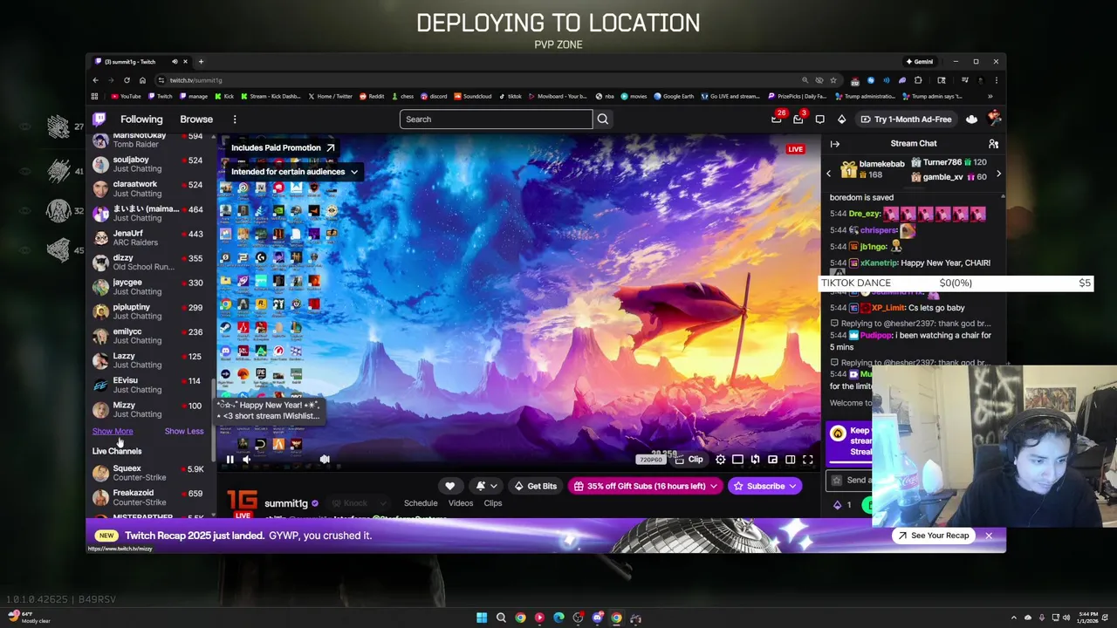Open summit1g Videos tab
This screenshot has width=1117, height=628.
(461, 503)
